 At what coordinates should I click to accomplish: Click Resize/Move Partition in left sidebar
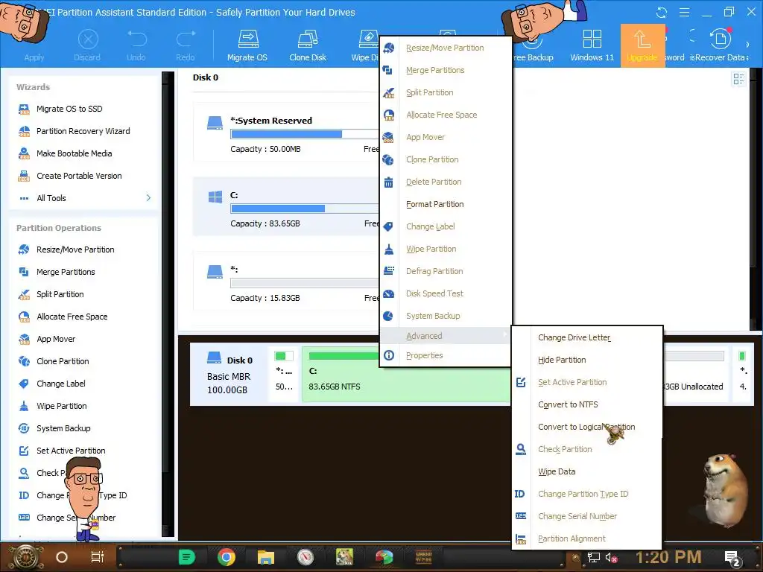[75, 250]
